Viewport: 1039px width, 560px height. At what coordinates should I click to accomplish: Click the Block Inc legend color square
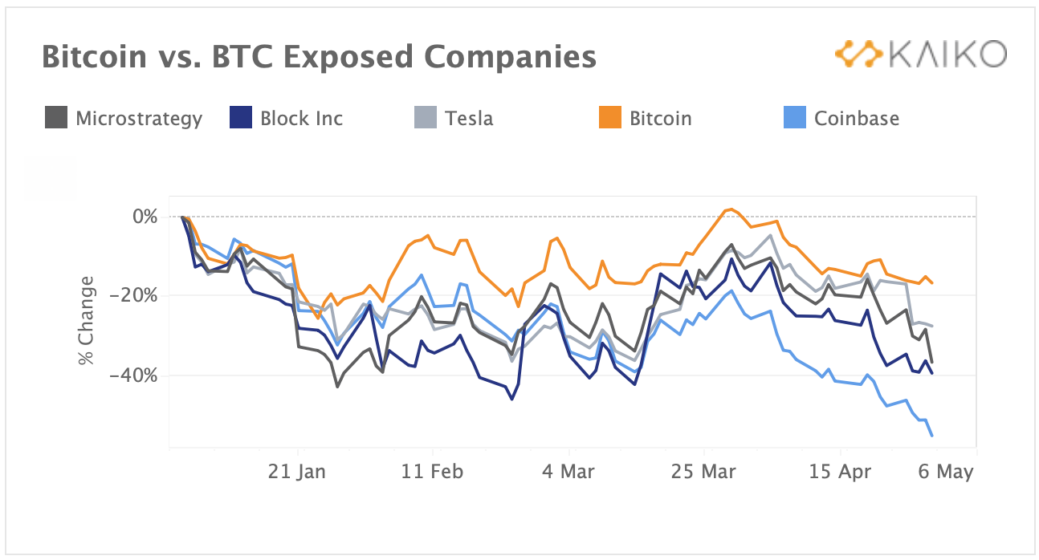click(240, 119)
